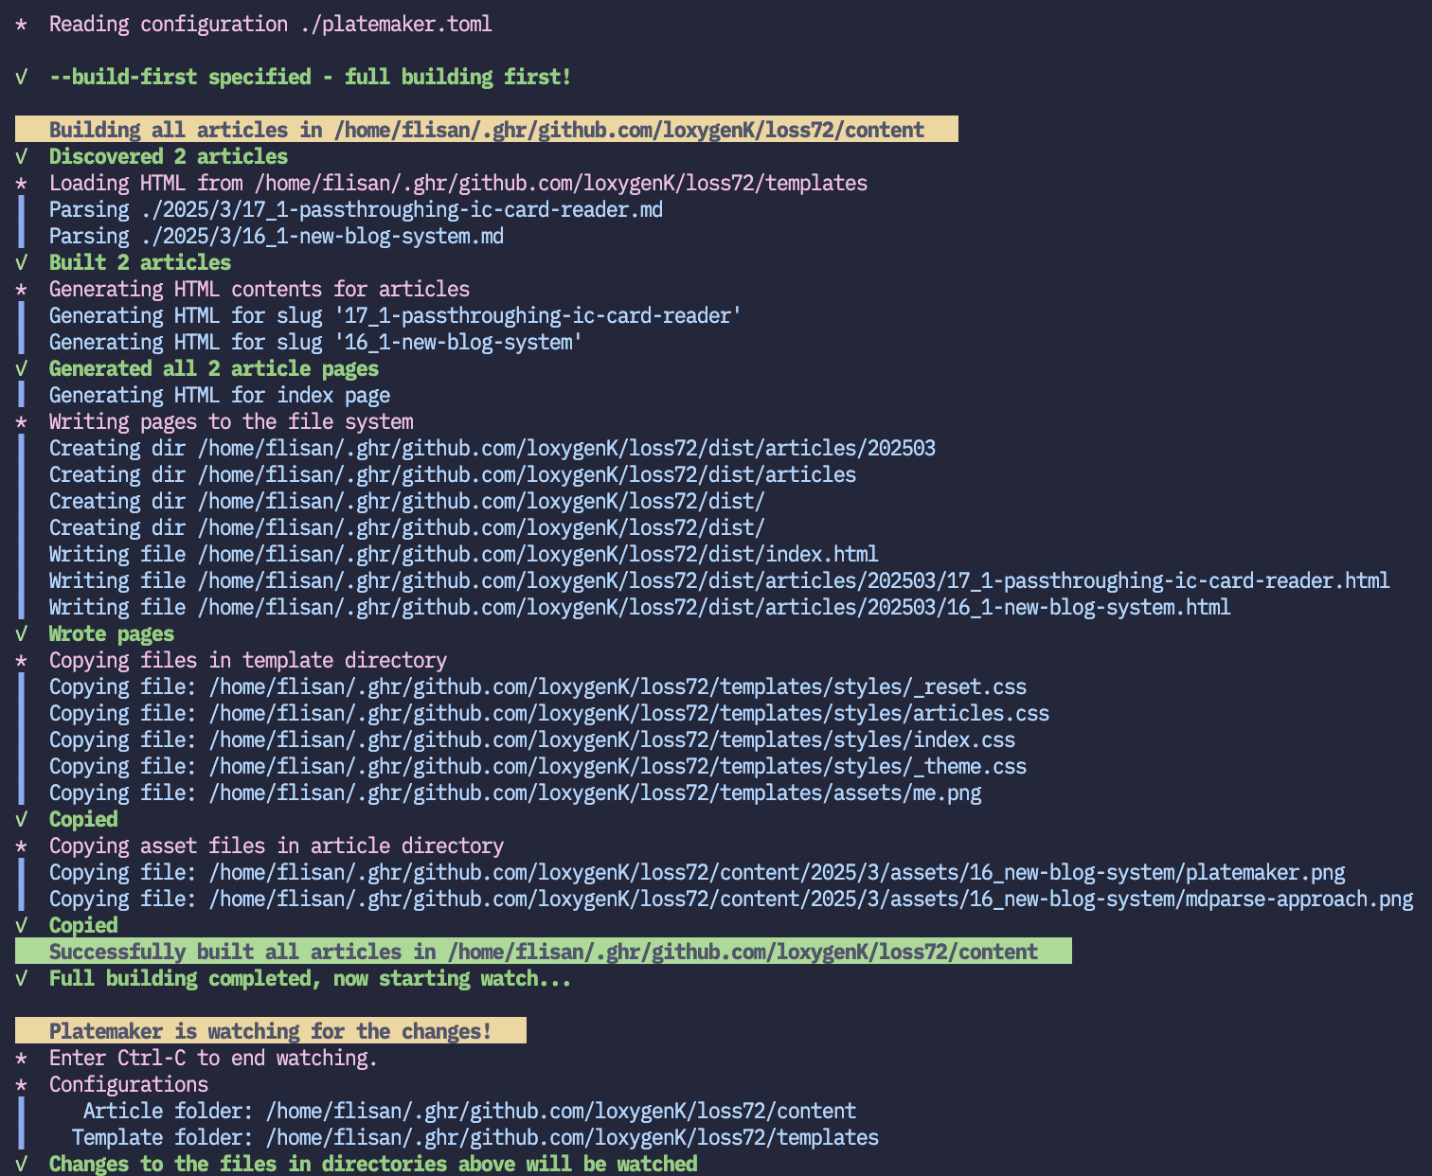Click the 'mdparse-approach.png' asset path

810,900
